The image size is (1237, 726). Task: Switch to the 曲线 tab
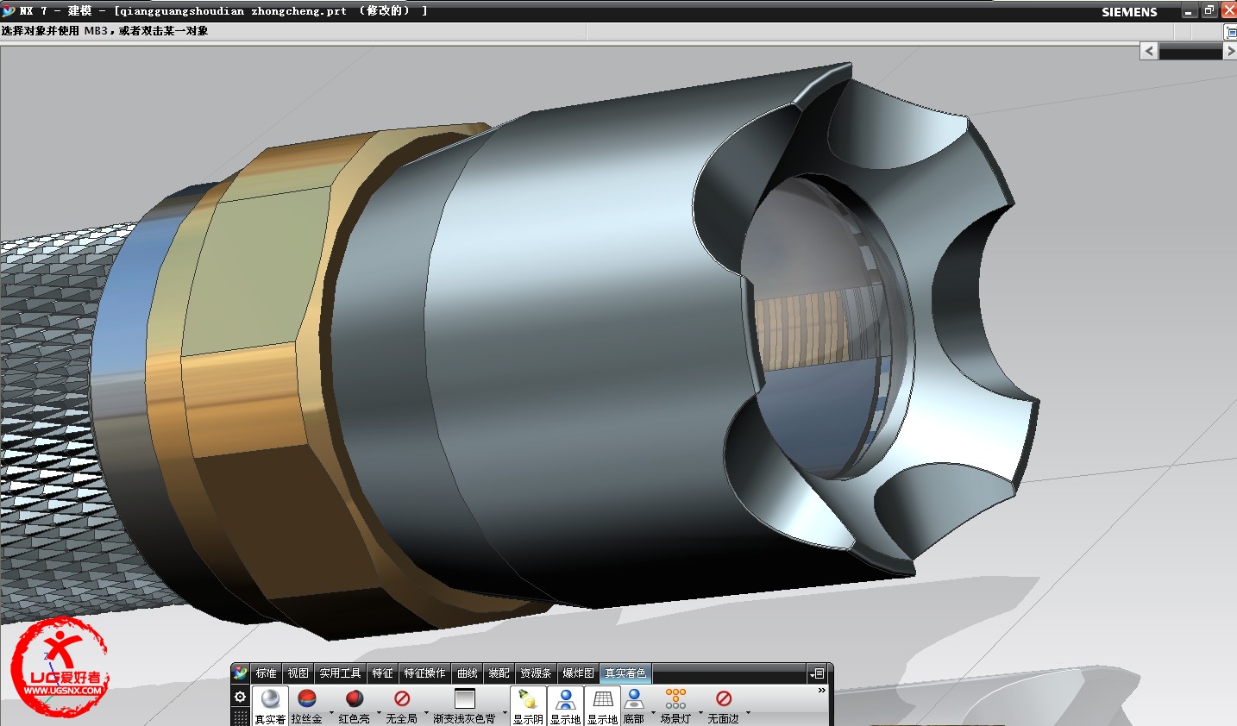468,673
